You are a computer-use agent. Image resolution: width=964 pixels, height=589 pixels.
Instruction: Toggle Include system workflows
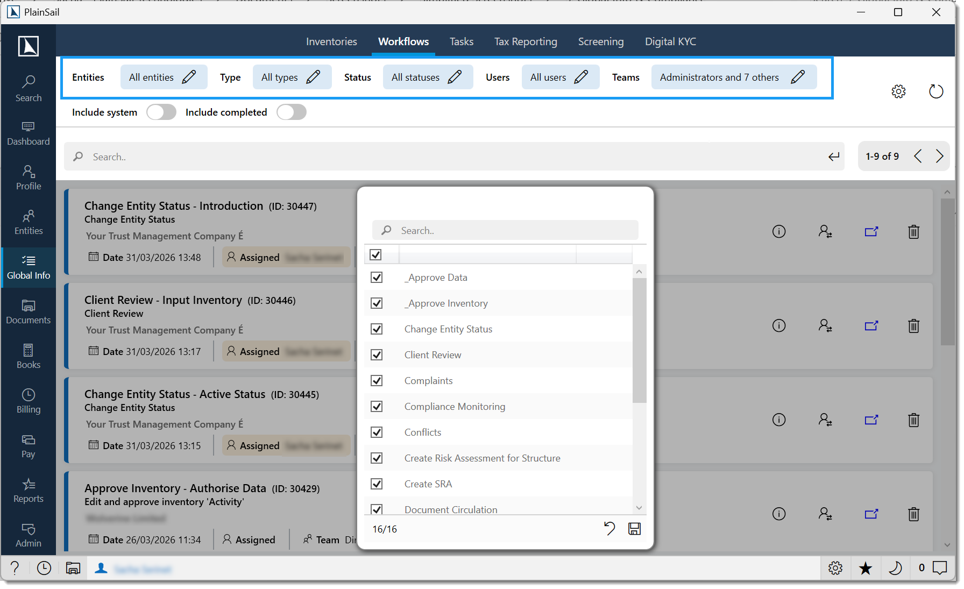click(161, 112)
